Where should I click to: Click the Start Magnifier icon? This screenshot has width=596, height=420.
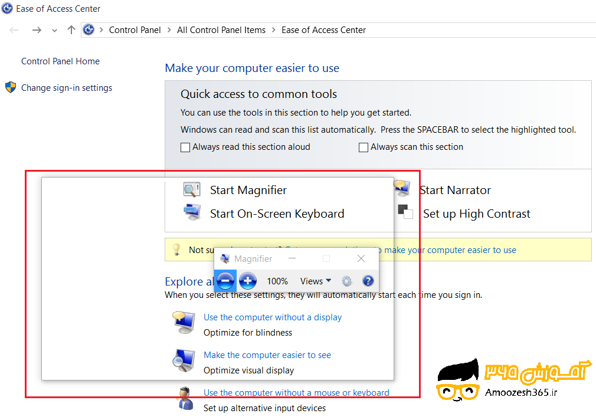192,190
